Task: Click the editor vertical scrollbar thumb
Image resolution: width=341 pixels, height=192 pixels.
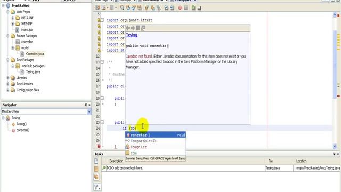Action: pos(335,65)
